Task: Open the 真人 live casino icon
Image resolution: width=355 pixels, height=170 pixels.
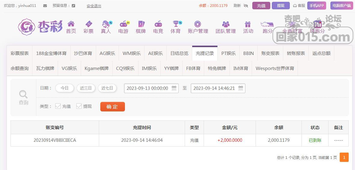Action: [106, 24]
